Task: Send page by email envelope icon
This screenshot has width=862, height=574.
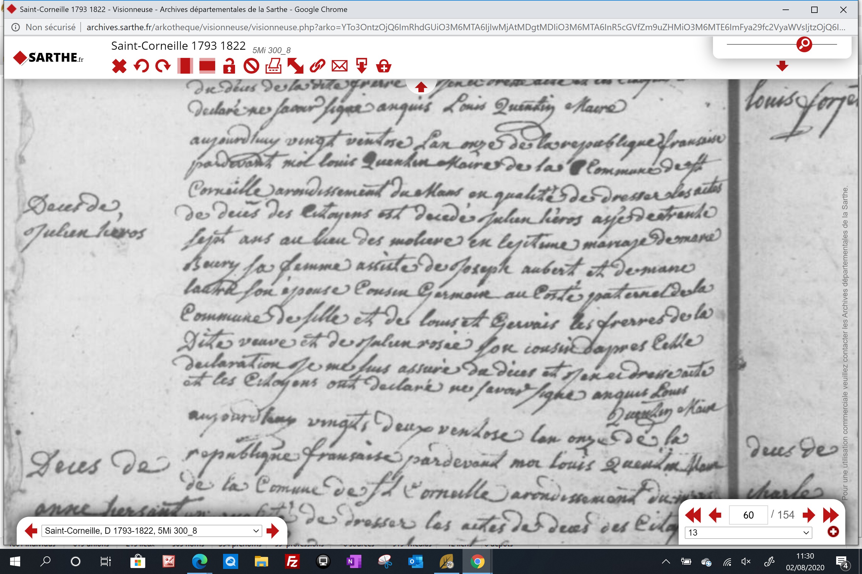Action: 339,66
